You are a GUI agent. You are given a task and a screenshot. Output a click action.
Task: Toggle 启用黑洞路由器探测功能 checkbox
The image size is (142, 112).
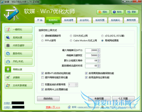click(x=86, y=73)
